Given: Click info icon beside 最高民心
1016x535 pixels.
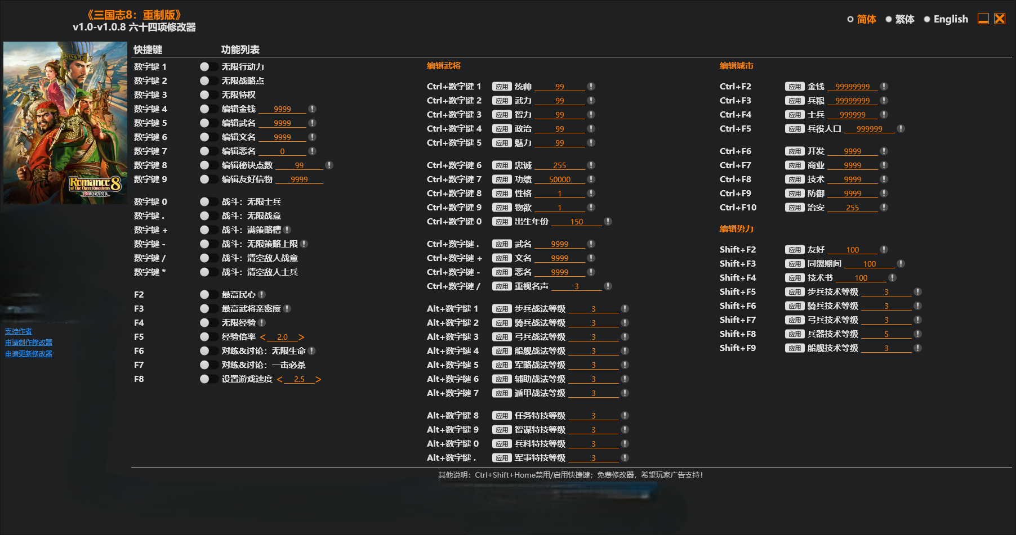Looking at the screenshot, I should pos(262,295).
